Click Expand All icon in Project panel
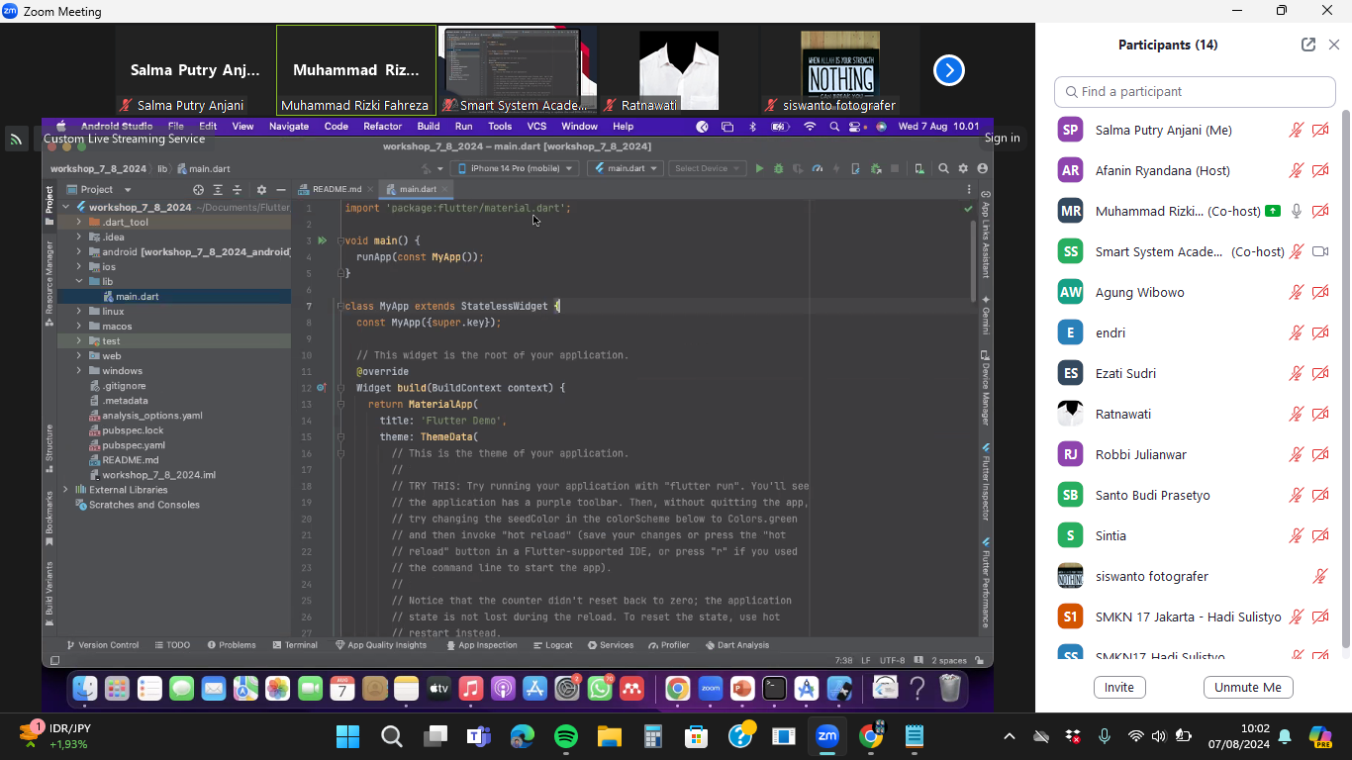The height and width of the screenshot is (760, 1352). tap(220, 189)
